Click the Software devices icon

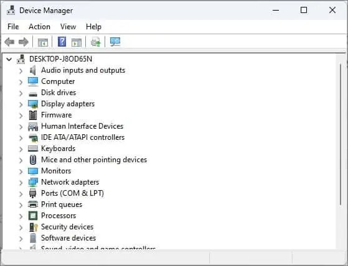pos(33,238)
